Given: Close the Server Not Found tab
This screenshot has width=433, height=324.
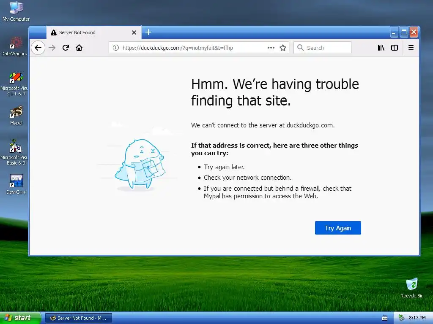Looking at the screenshot, I should (134, 32).
